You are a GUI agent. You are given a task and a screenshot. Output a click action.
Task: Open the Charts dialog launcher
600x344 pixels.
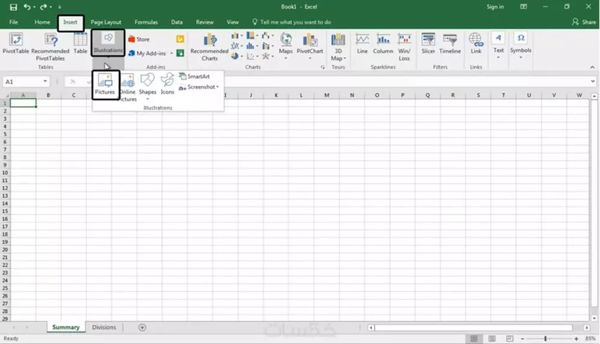323,67
